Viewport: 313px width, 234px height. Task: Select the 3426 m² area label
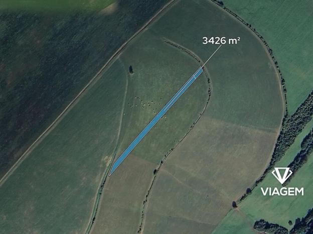221,40
